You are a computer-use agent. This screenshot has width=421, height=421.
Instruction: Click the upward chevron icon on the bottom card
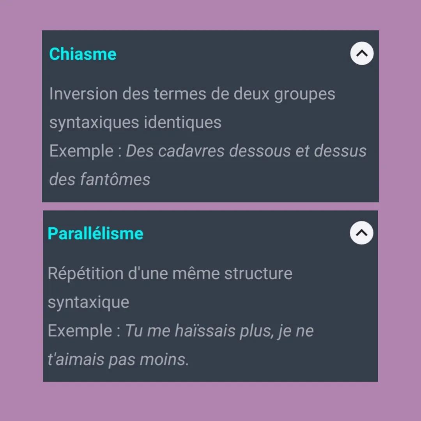pyautogui.click(x=361, y=233)
